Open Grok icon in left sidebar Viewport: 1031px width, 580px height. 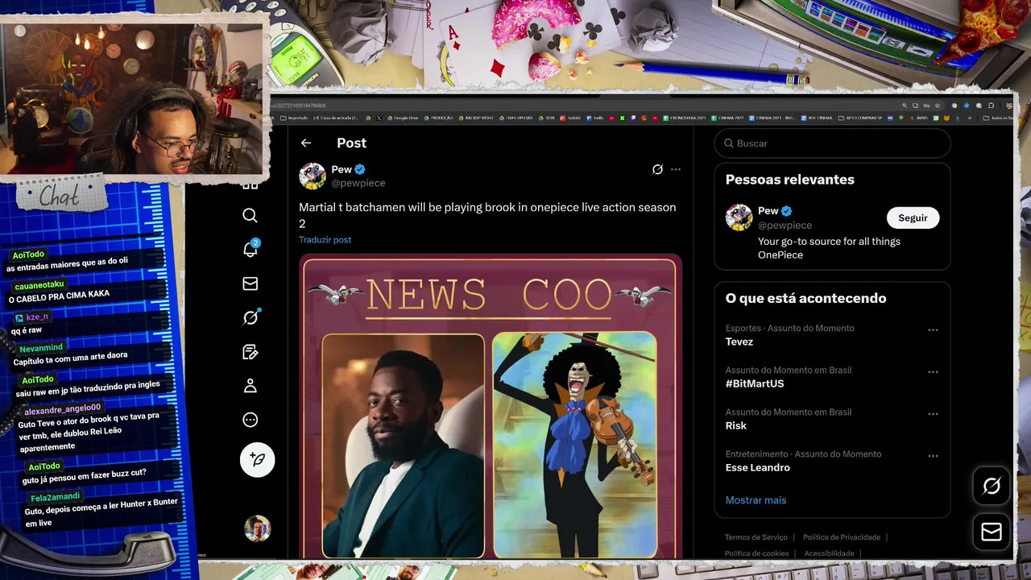pyautogui.click(x=251, y=317)
